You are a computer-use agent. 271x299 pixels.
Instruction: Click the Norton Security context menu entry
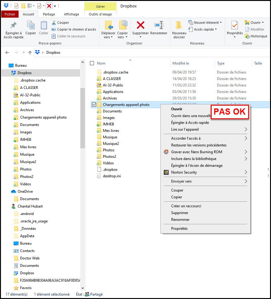(x=205, y=172)
